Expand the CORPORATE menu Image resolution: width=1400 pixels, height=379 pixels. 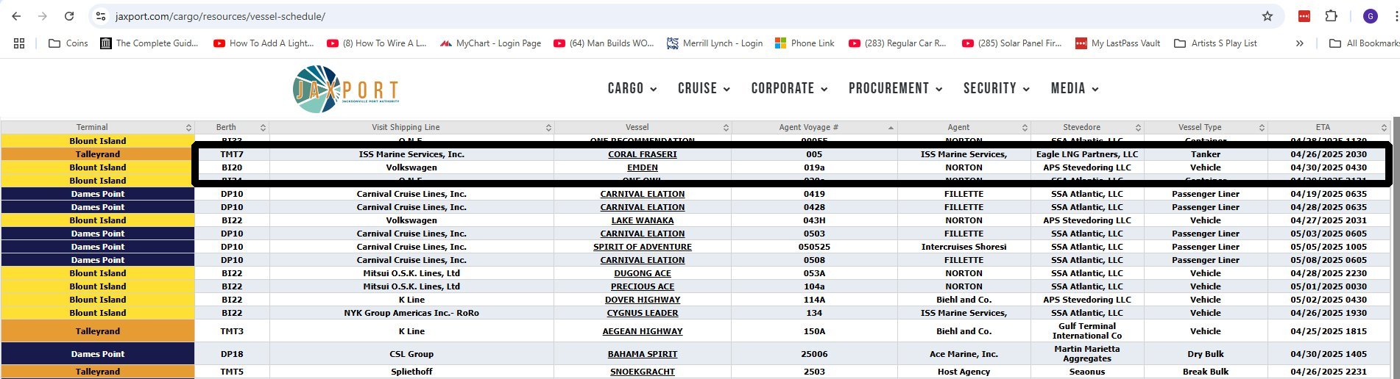pyautogui.click(x=789, y=88)
